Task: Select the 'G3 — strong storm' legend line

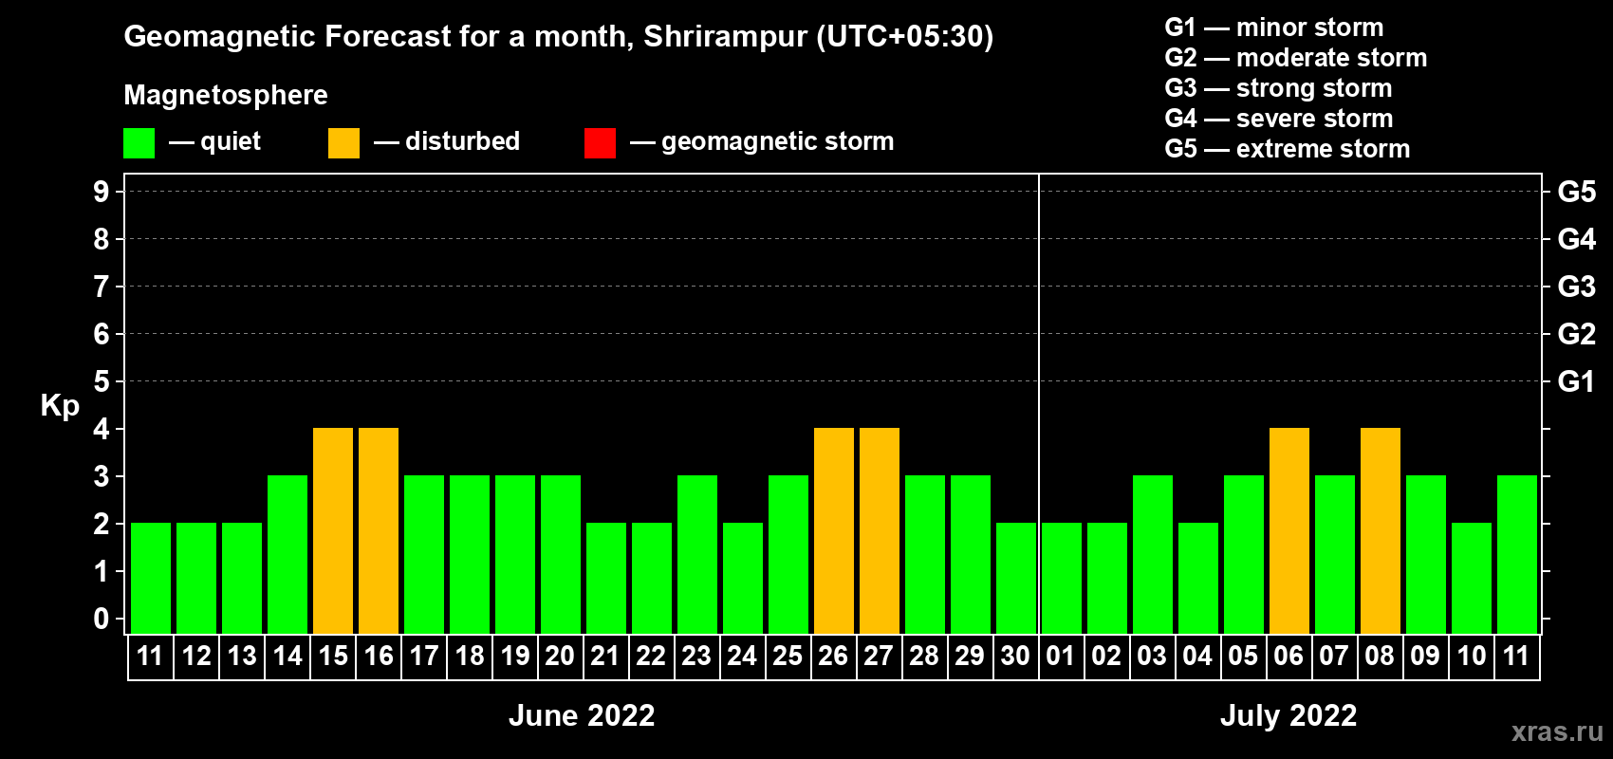Action: 1279,88
